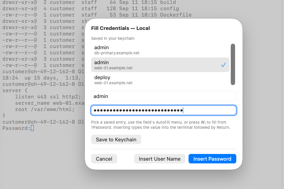
Task: Cancel the Fill Credentials dialog
Action: (x=104, y=159)
